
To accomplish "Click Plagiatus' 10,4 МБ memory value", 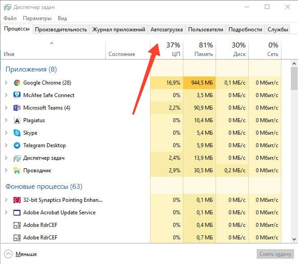I will pos(203,120).
